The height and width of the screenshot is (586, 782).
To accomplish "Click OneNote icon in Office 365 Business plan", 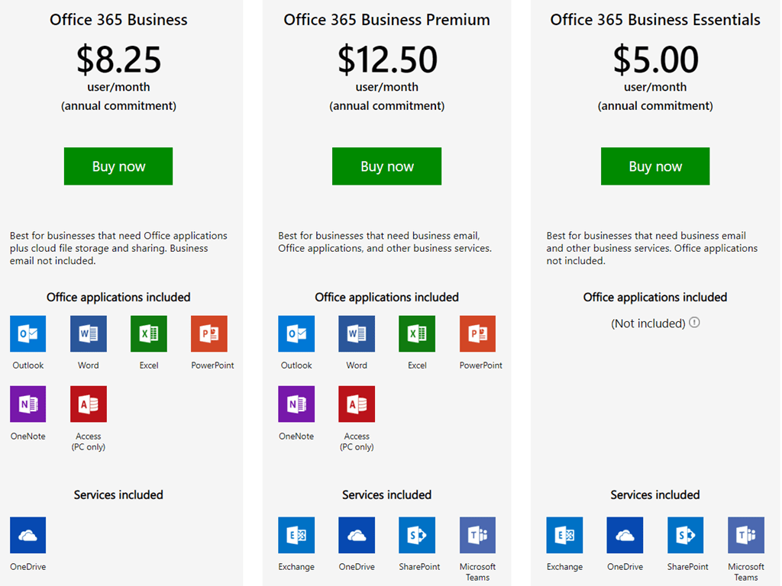I will click(28, 404).
